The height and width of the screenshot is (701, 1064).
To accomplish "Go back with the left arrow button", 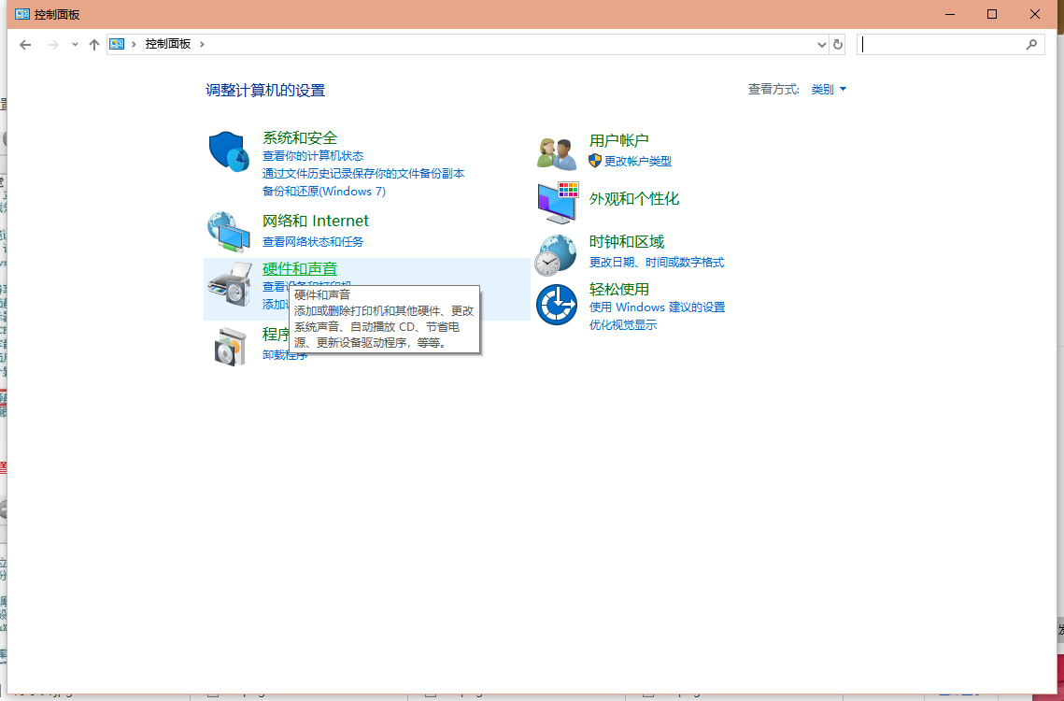I will click(25, 44).
